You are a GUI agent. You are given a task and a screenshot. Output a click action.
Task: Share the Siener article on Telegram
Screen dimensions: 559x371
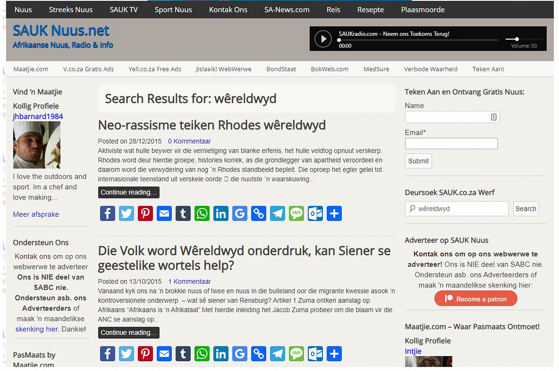[278, 354]
